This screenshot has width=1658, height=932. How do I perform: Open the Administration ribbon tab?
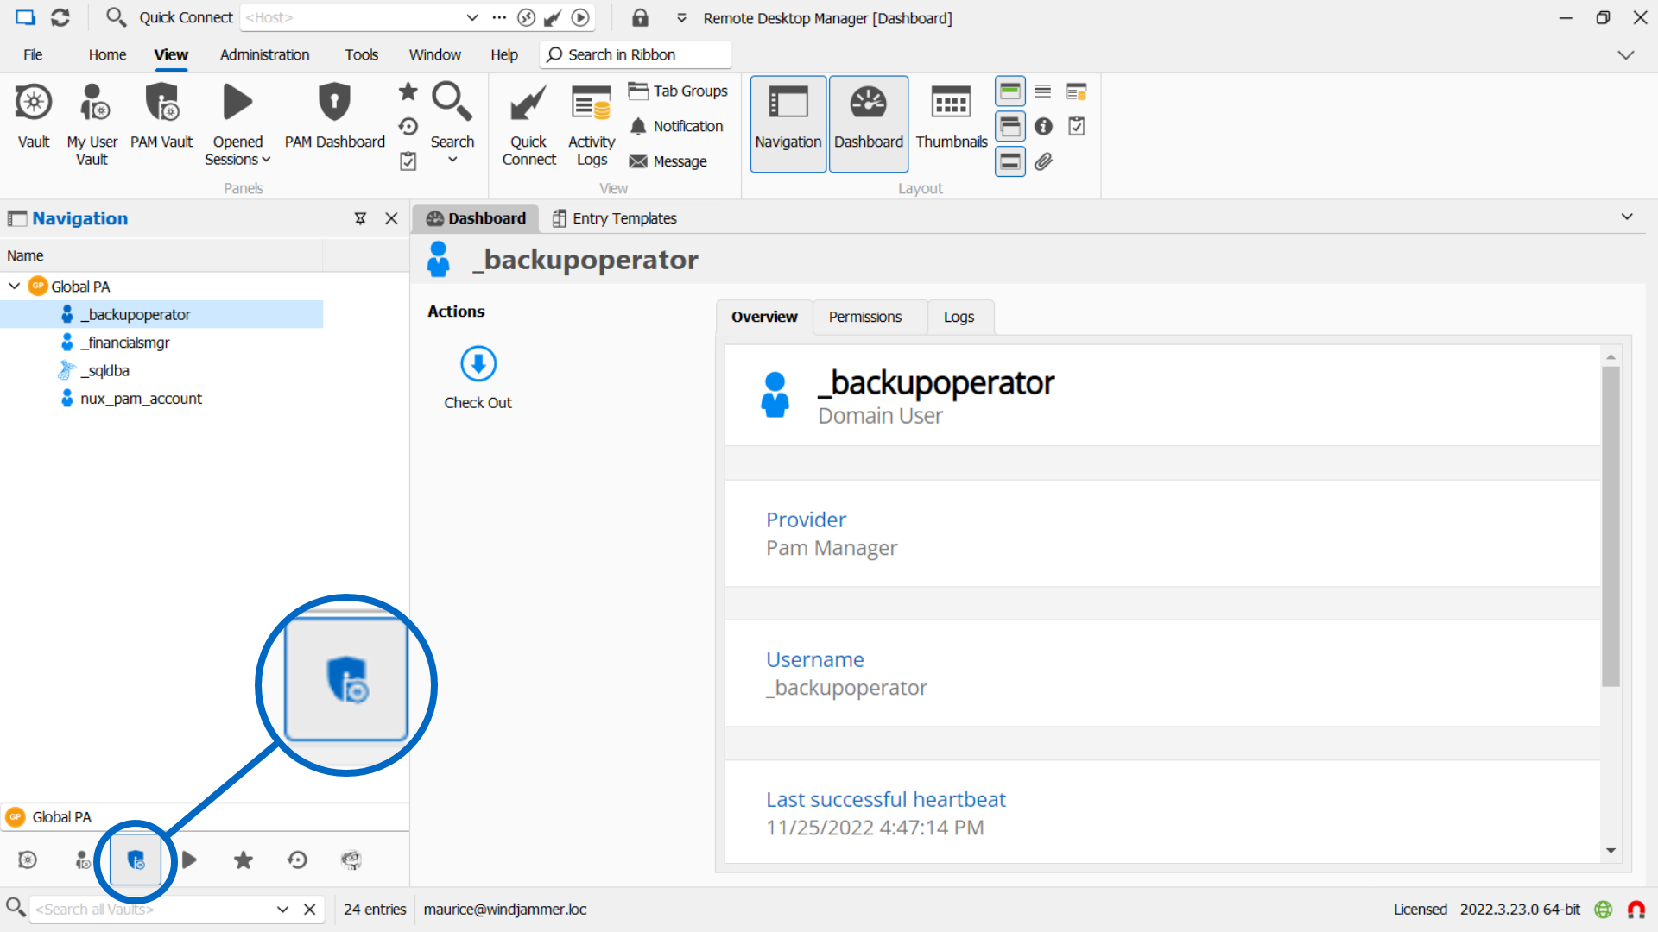pos(264,54)
